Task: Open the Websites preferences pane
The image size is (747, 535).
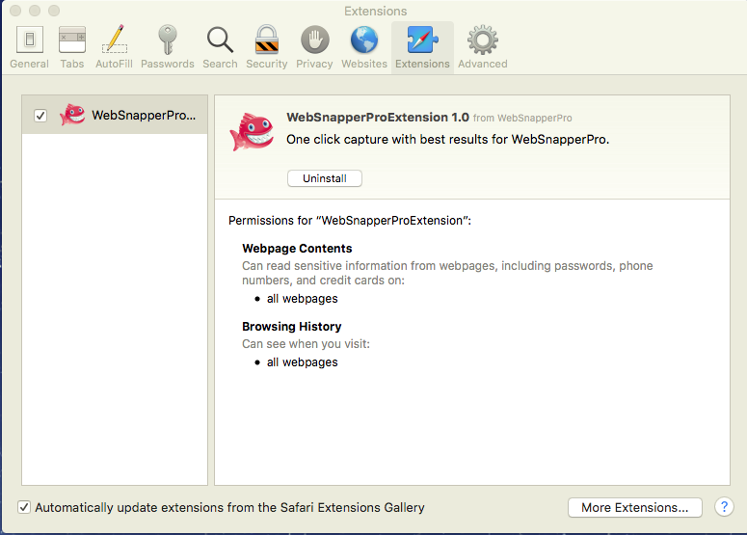Action: pyautogui.click(x=364, y=47)
